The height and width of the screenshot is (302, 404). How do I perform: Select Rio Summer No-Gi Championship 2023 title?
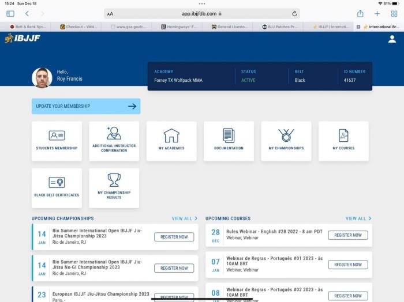97,265
